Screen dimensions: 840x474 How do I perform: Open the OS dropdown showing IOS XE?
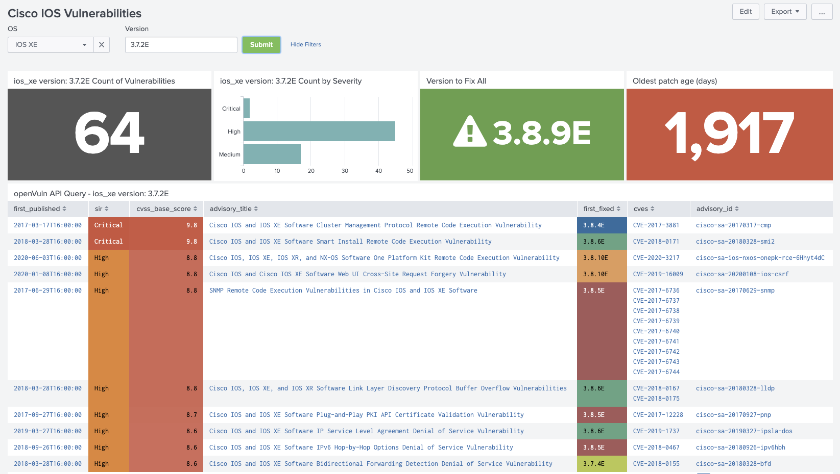tap(51, 45)
